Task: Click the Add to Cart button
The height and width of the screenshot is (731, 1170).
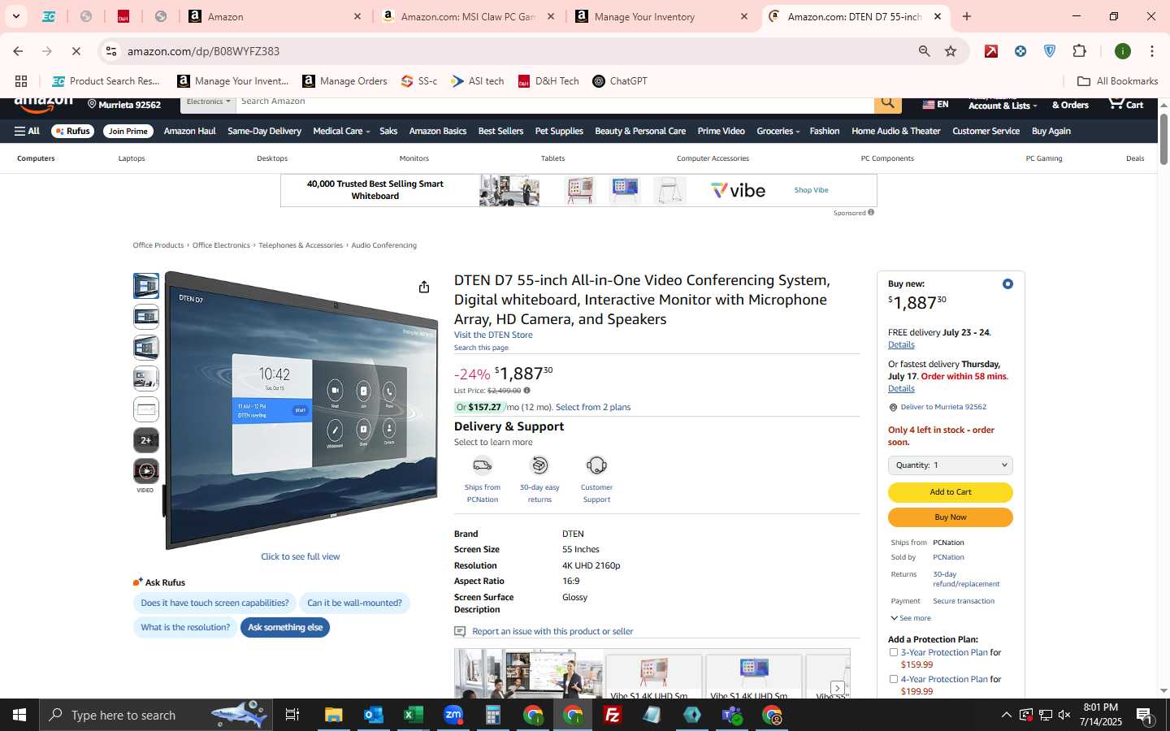Action: 951,492
